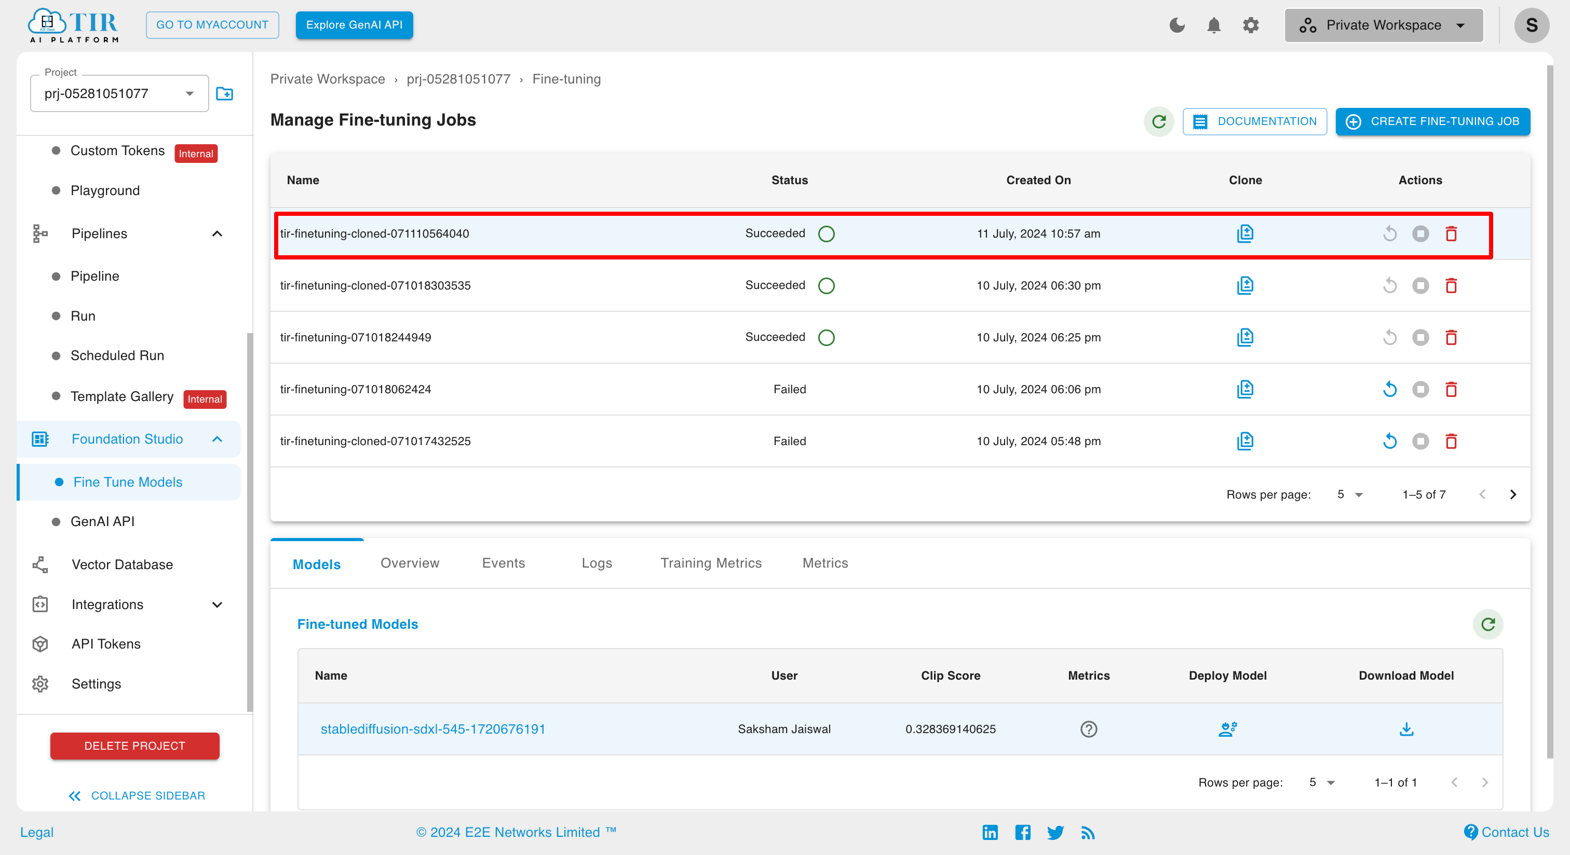This screenshot has height=855, width=1570.
Task: Select the Models tab
Action: click(x=316, y=564)
